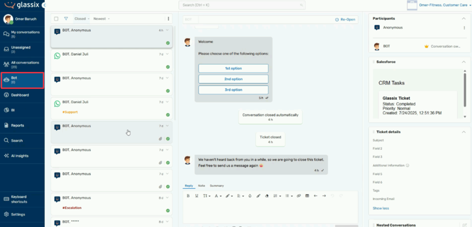Viewport: 472px width, 227px height.
Task: Expand chevron on conversation tagged #Escalation
Action: coord(167,198)
